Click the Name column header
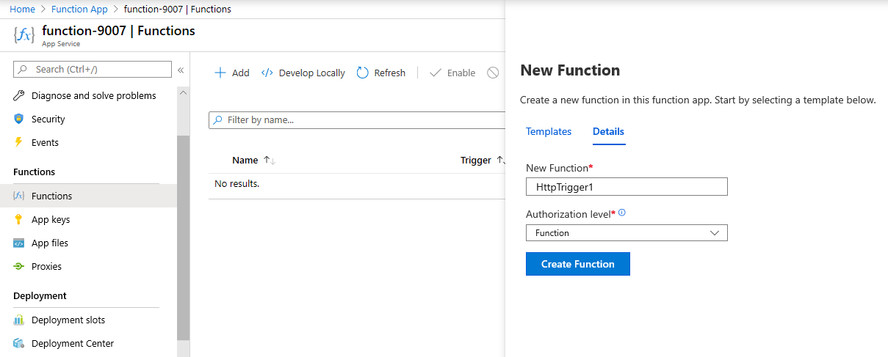 [245, 160]
